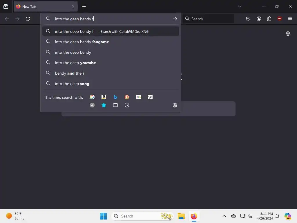Open the Pocket save icon

click(248, 19)
